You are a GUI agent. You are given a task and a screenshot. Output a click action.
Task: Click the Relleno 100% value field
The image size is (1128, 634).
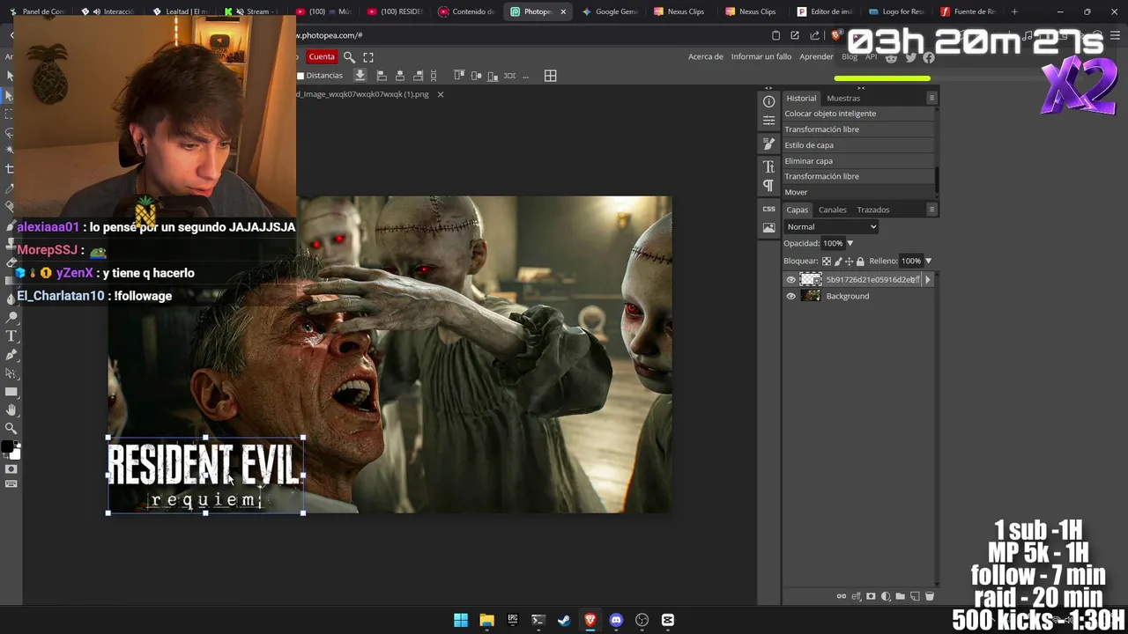911,262
